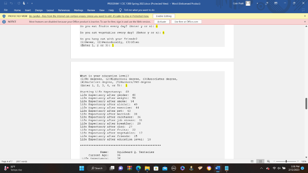
Task: Open the File menu
Action: (6, 10)
